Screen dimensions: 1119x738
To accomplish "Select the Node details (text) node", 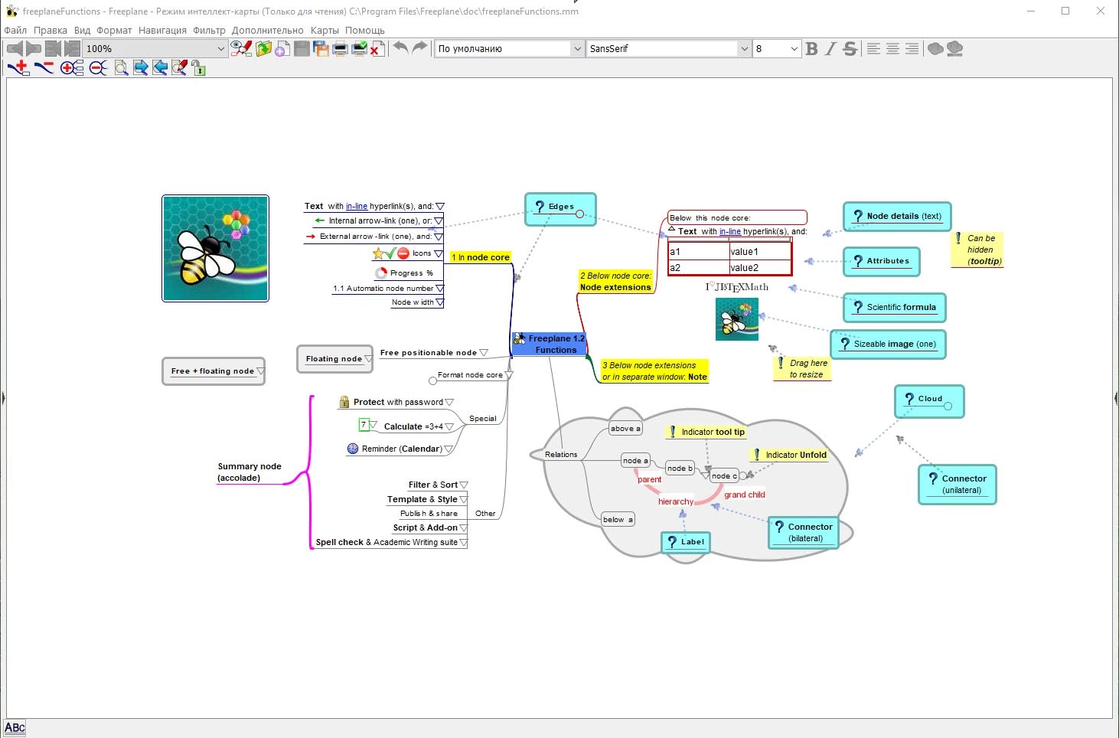I will 897,217.
